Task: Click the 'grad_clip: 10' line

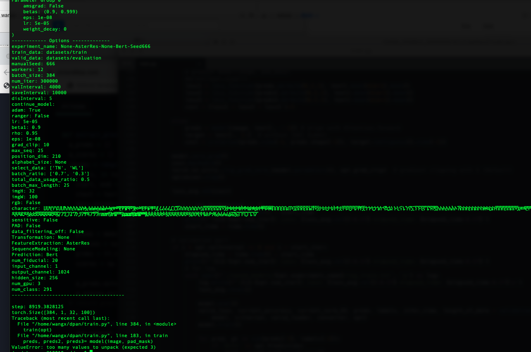Action: (30, 145)
